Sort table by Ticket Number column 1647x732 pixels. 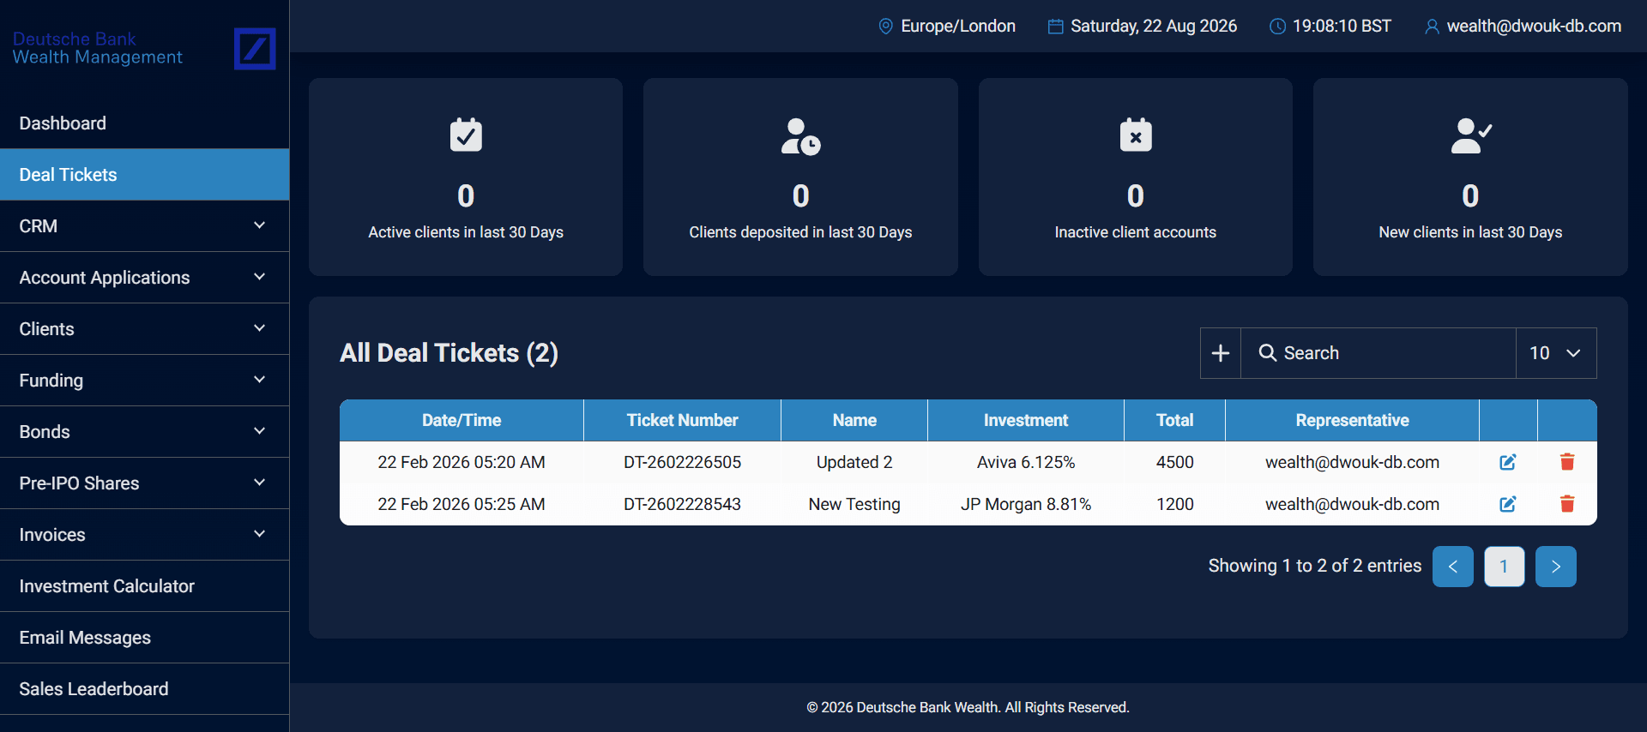[x=682, y=420]
